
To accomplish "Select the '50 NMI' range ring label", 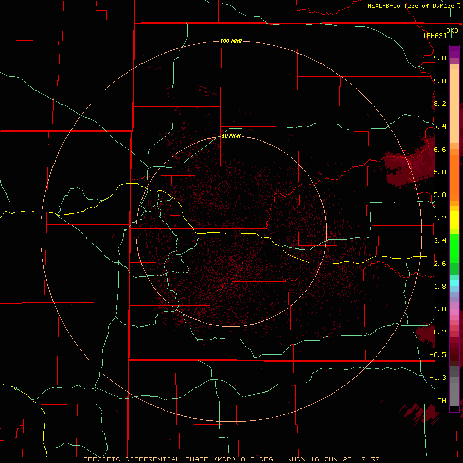I will [x=231, y=136].
